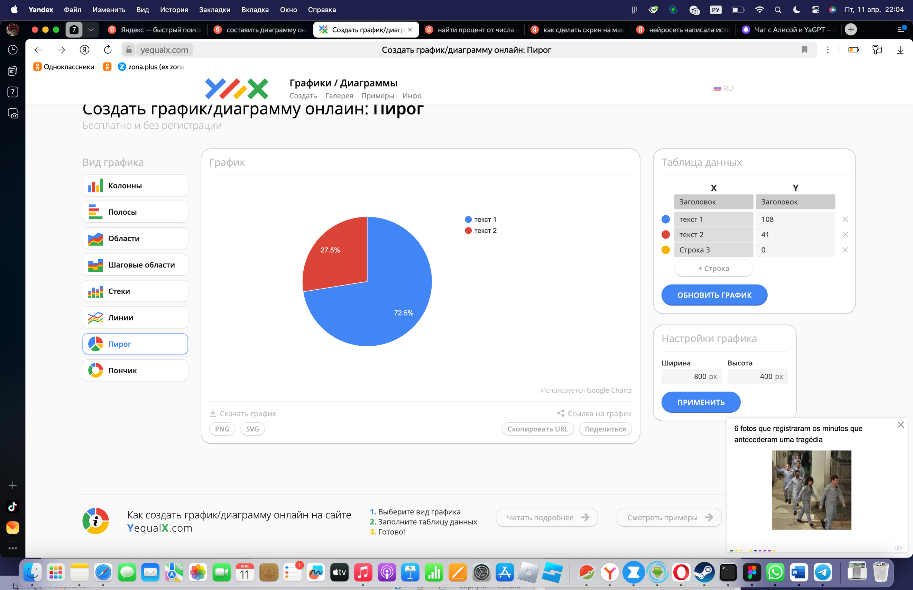
Task: Open history in sidebar
Action: click(x=13, y=50)
